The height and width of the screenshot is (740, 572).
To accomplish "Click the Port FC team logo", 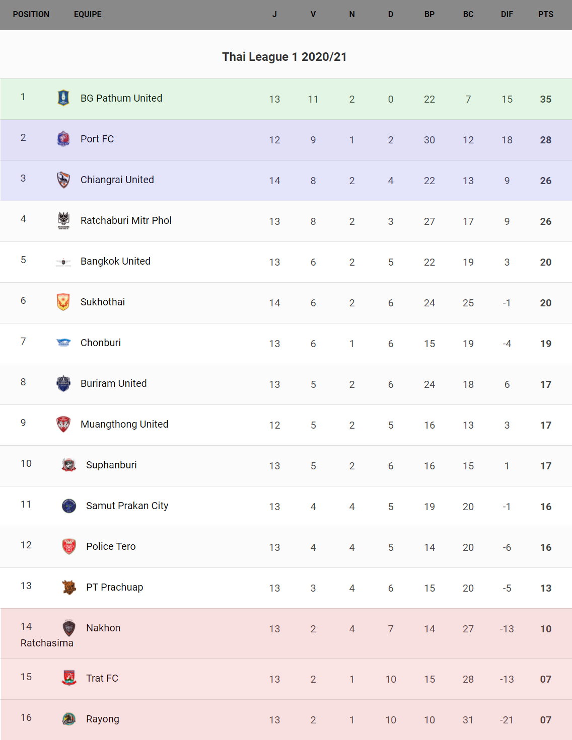I will pyautogui.click(x=63, y=138).
